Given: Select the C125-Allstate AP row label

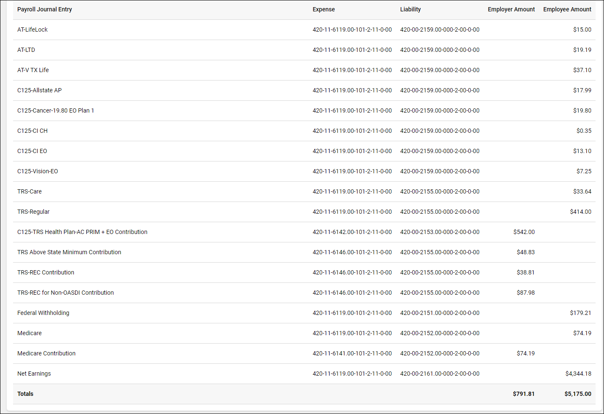Looking at the screenshot, I should click(x=39, y=90).
